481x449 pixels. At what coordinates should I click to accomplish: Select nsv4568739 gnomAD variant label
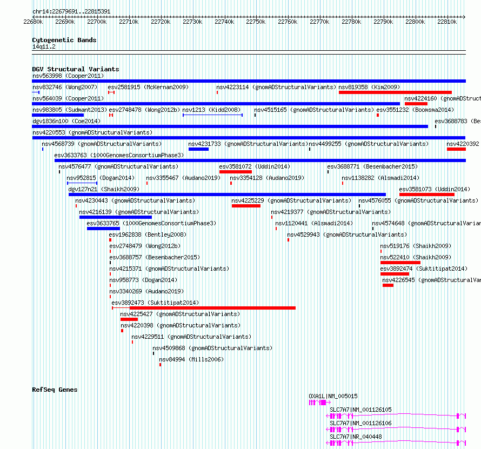(102, 144)
